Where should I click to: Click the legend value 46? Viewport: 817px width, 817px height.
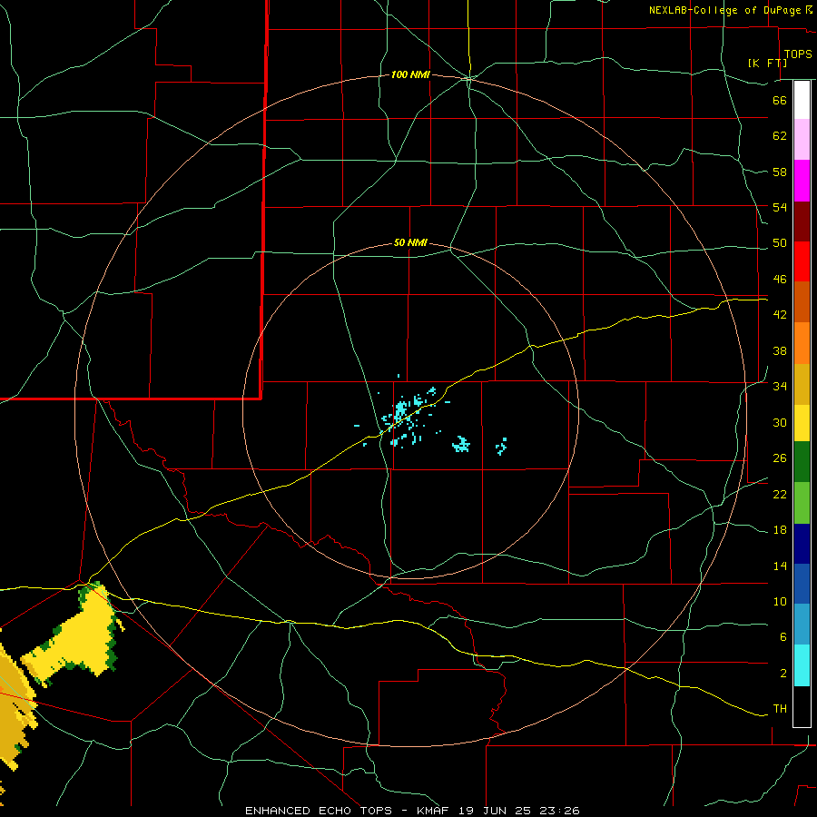(780, 280)
